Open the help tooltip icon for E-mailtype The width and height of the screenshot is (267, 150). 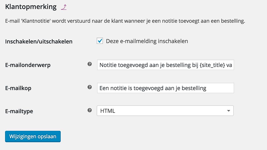coord(90,110)
